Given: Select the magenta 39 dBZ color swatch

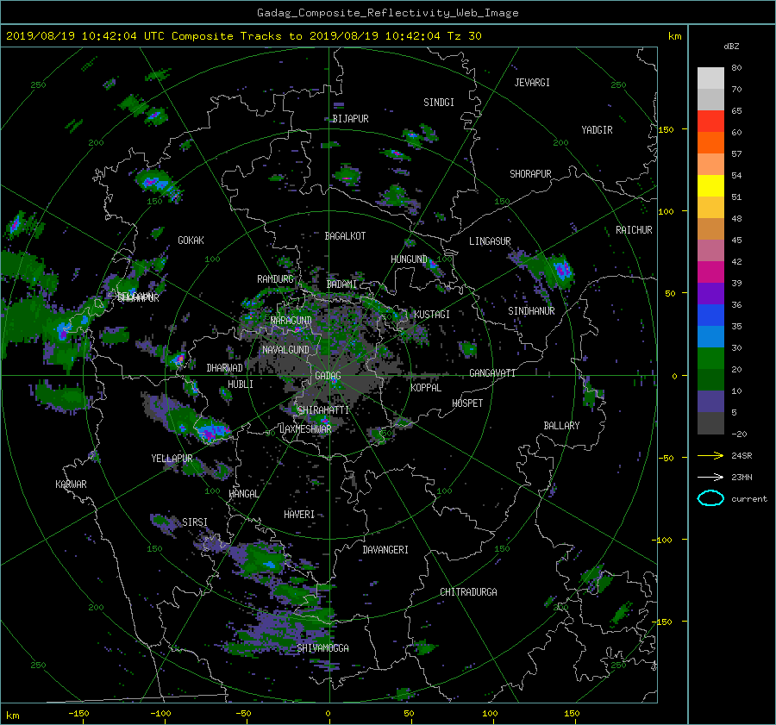Looking at the screenshot, I should [710, 272].
